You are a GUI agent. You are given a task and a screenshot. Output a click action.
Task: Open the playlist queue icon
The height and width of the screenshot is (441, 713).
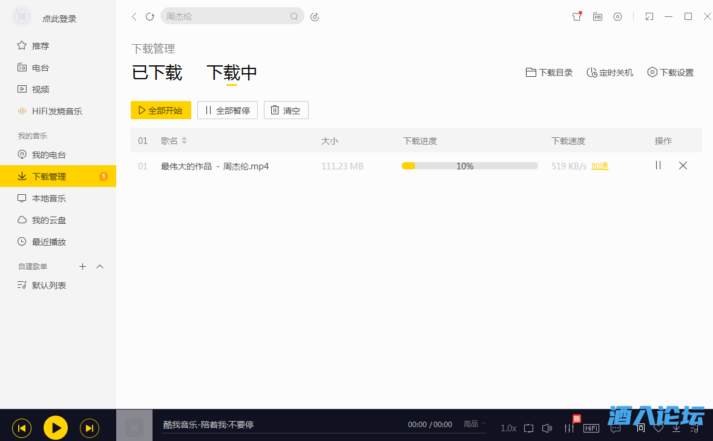[695, 428]
